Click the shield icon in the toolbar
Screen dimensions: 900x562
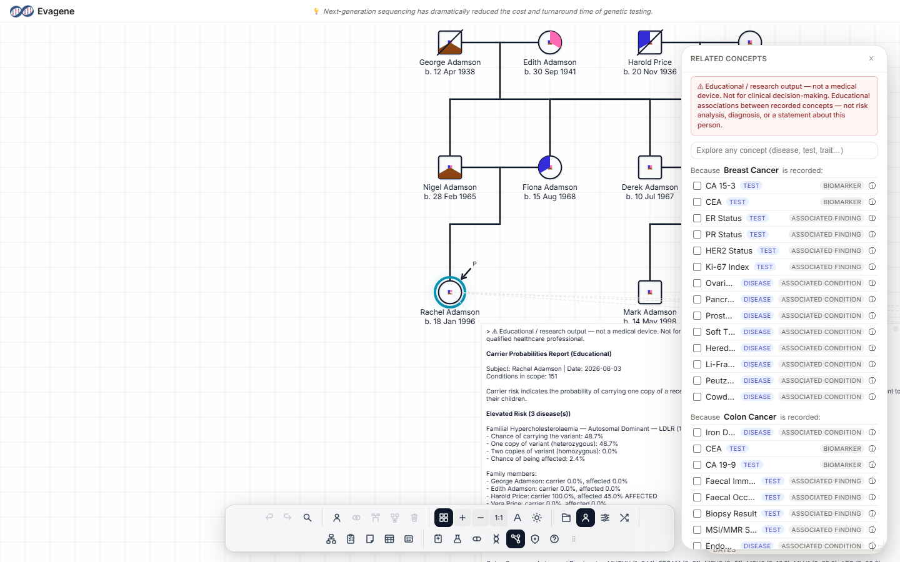pos(535,539)
